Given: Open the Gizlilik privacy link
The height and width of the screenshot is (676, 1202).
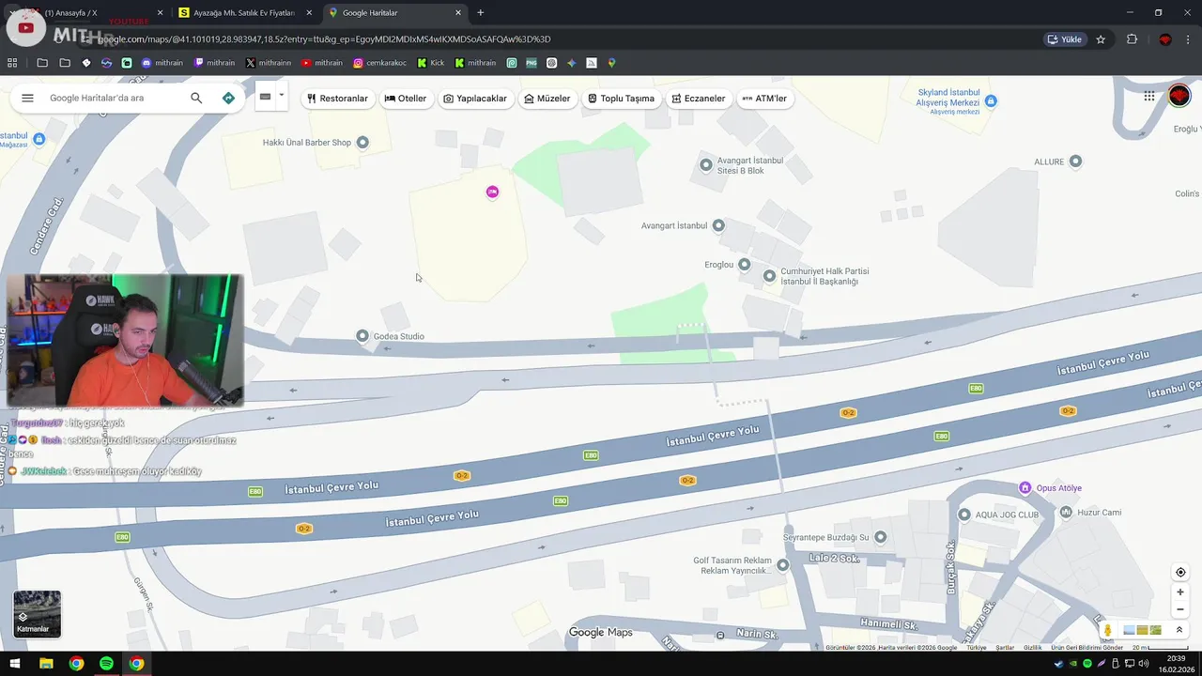Looking at the screenshot, I should 1033,648.
